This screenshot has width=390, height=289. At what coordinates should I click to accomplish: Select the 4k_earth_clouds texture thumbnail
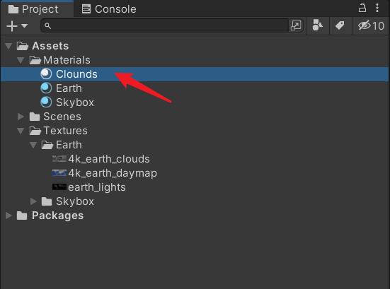click(x=59, y=159)
